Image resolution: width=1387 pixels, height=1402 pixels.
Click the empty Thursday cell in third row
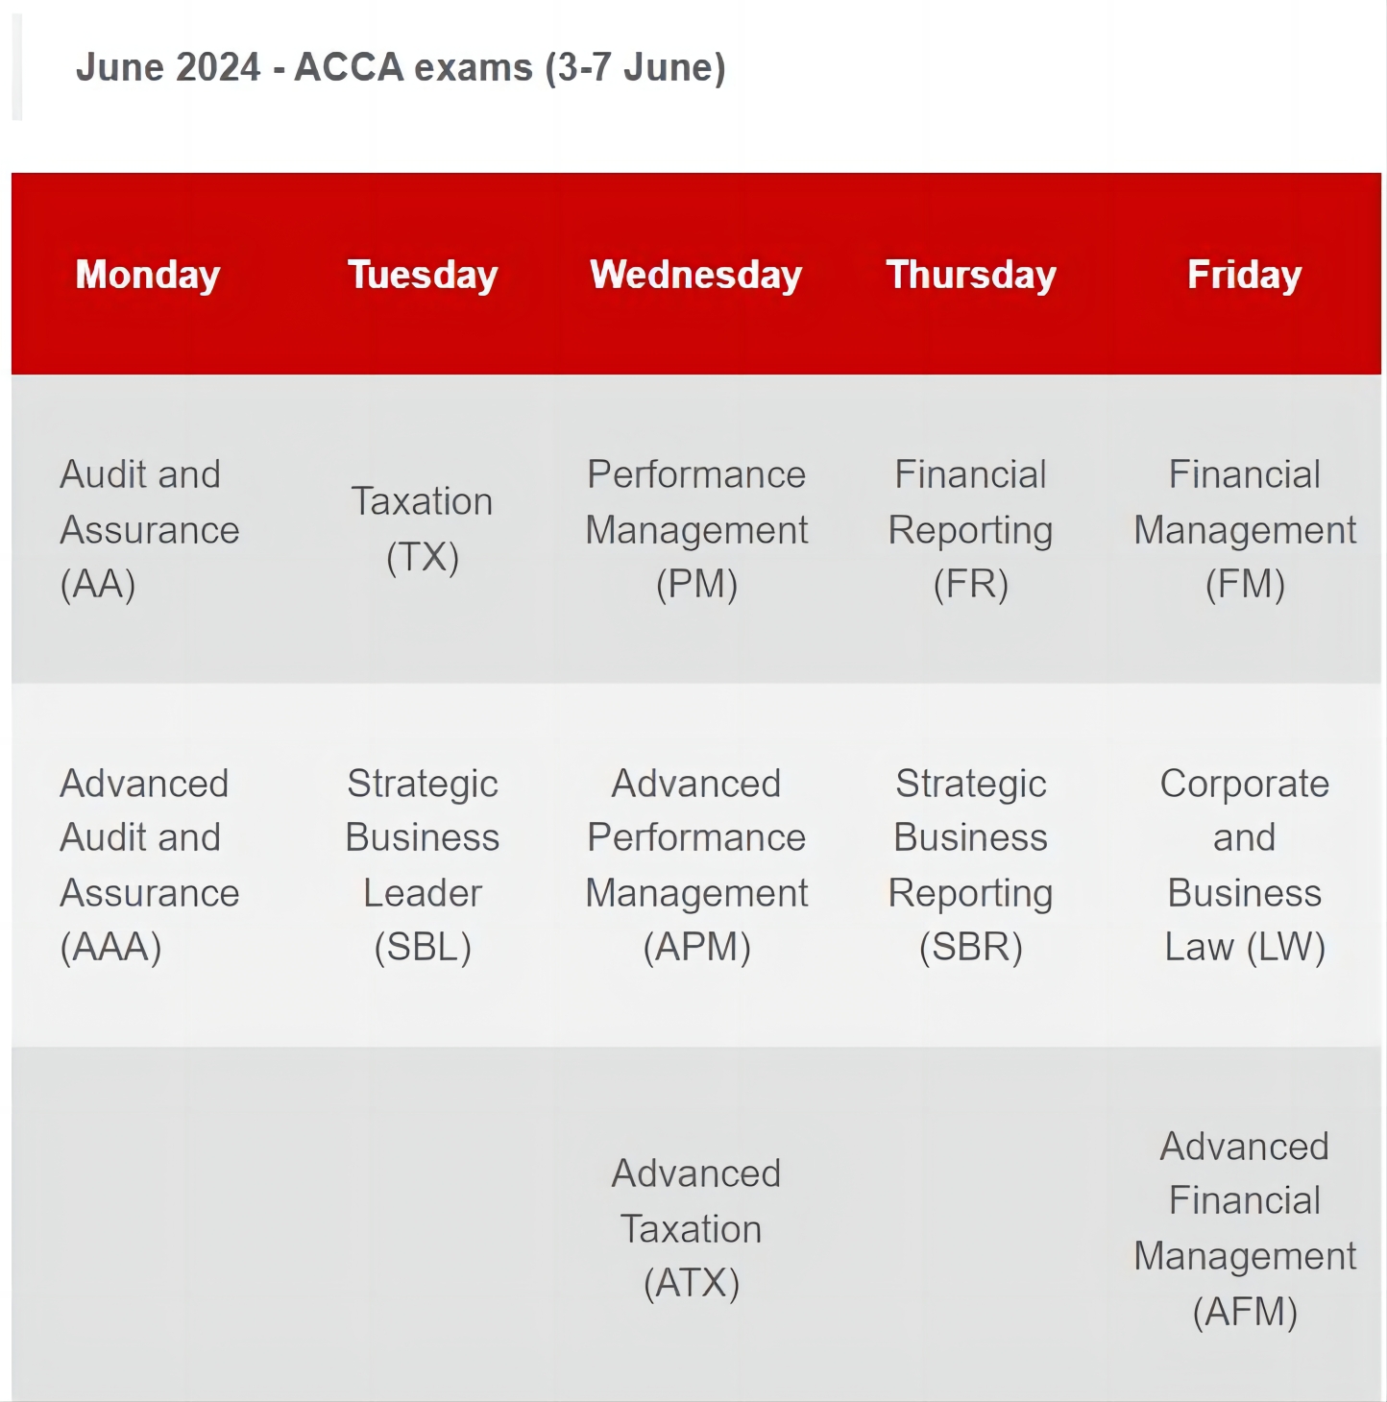tap(971, 1224)
